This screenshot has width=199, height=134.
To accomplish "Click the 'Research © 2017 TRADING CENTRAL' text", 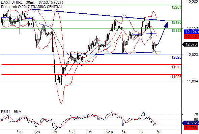I will (x=32, y=7).
